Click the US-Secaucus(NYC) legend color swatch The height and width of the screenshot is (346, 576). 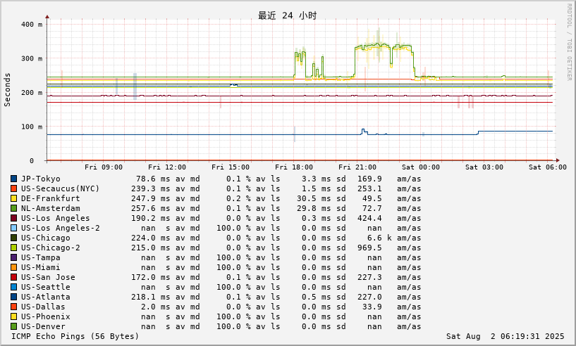(14, 188)
